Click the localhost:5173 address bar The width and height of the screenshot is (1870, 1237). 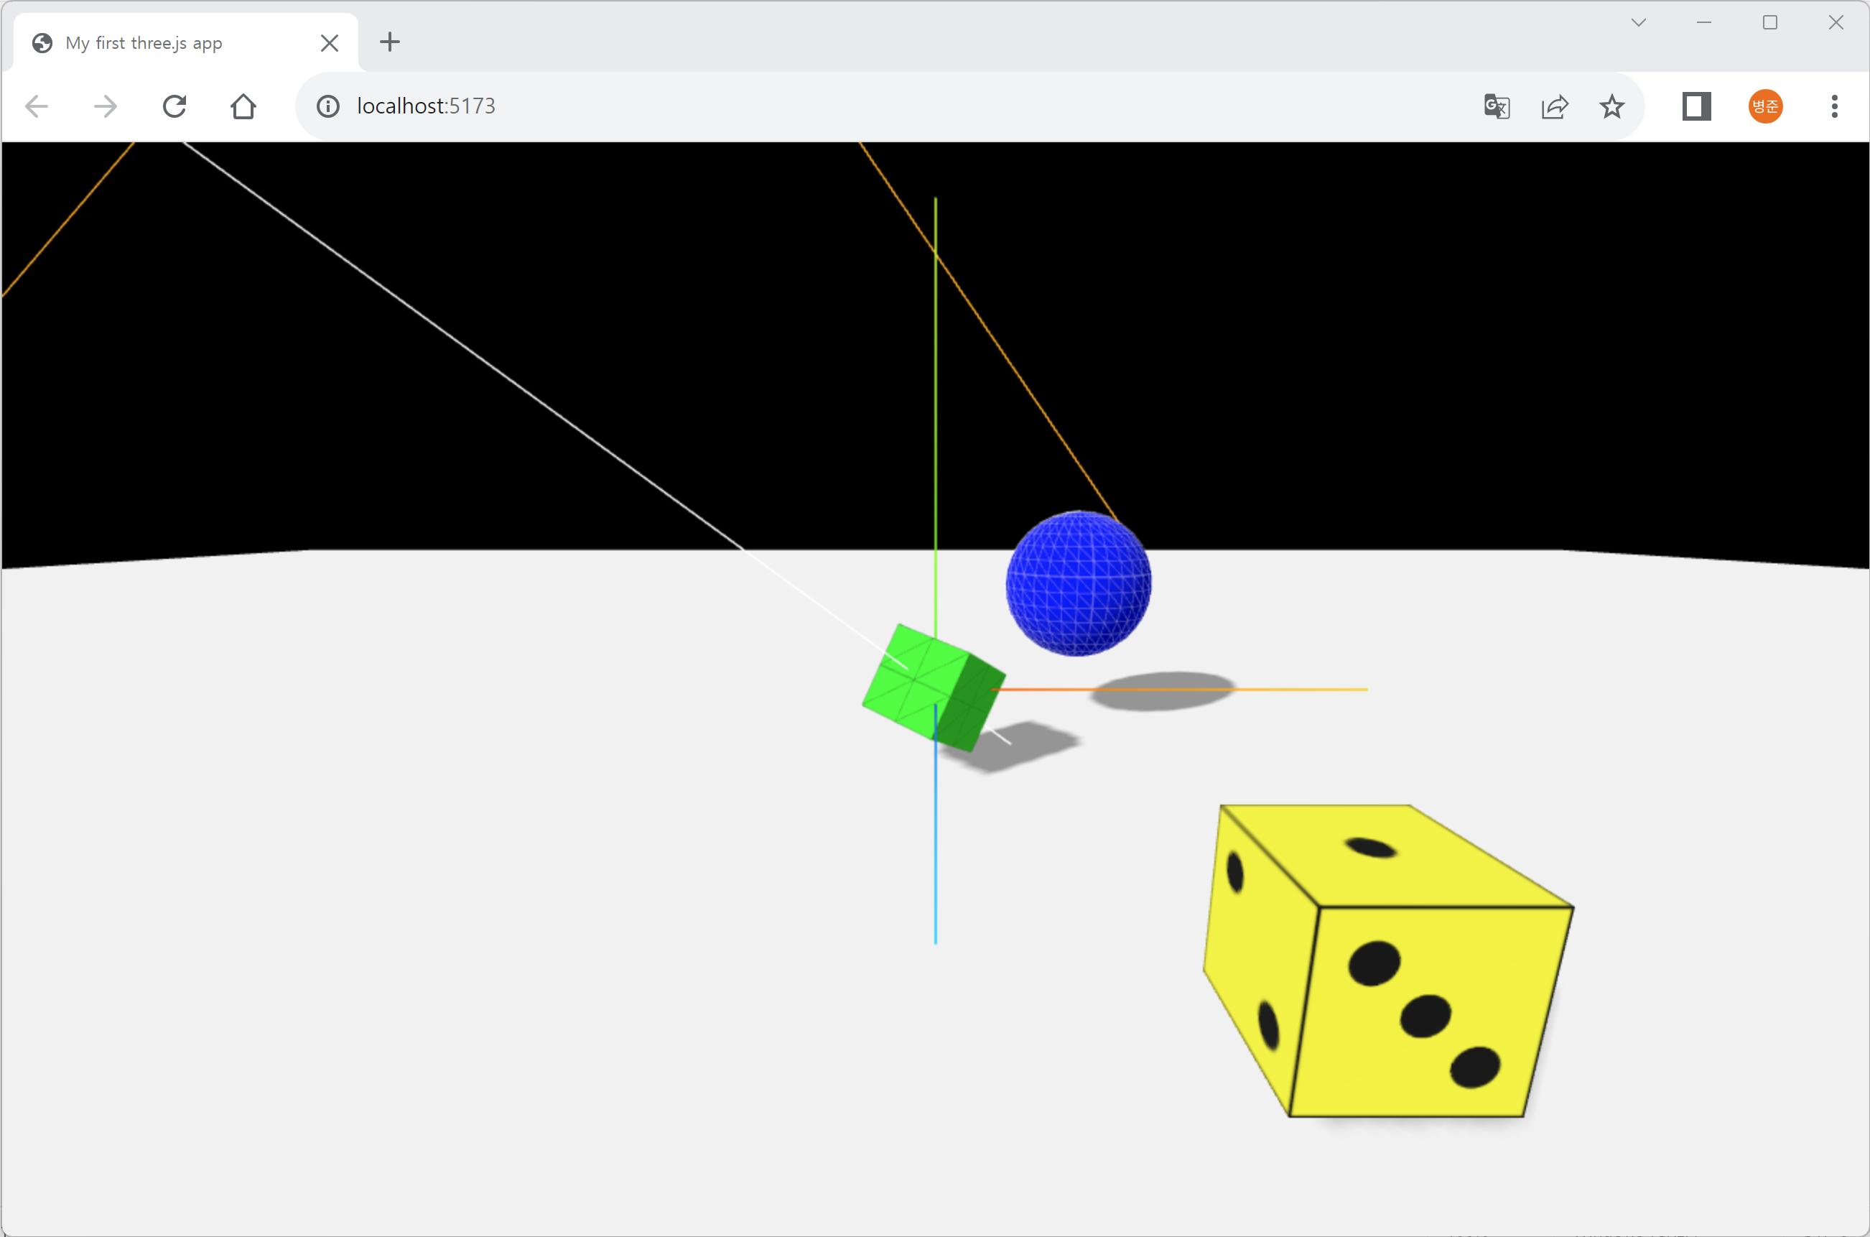tap(789, 106)
